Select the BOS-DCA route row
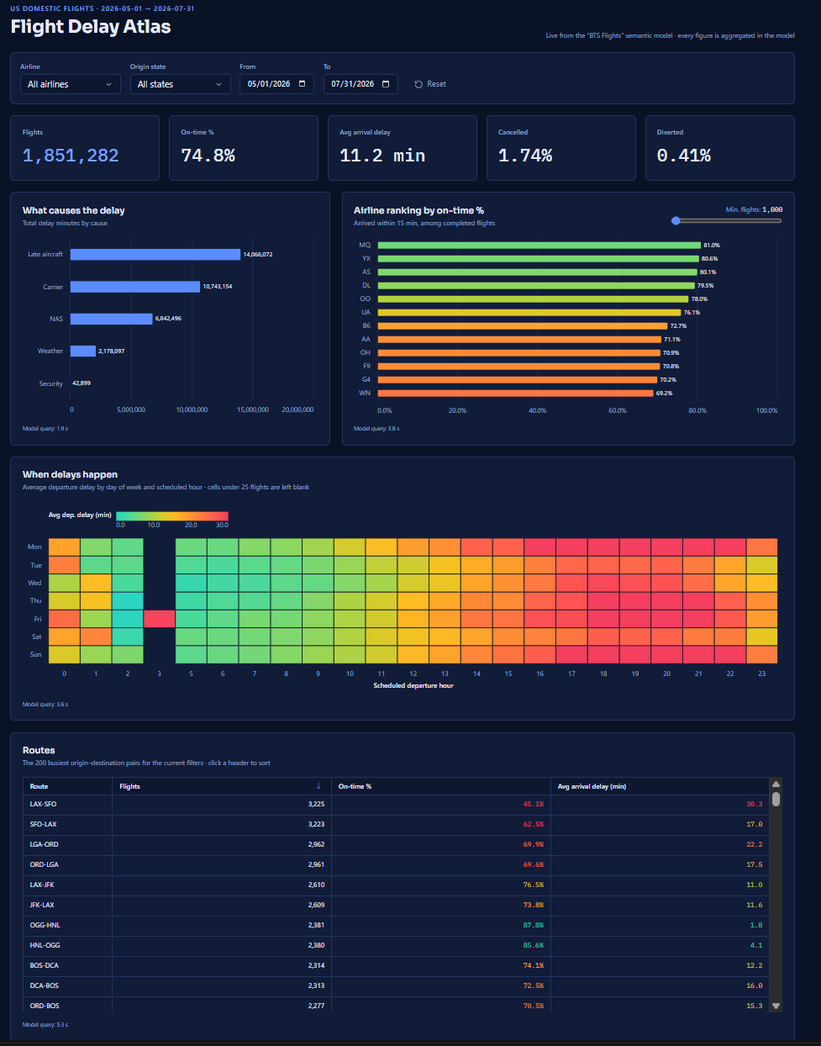 click(x=396, y=966)
